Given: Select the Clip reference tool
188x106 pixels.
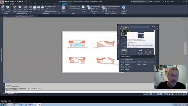Looking at the screenshot, I should pos(38,8).
